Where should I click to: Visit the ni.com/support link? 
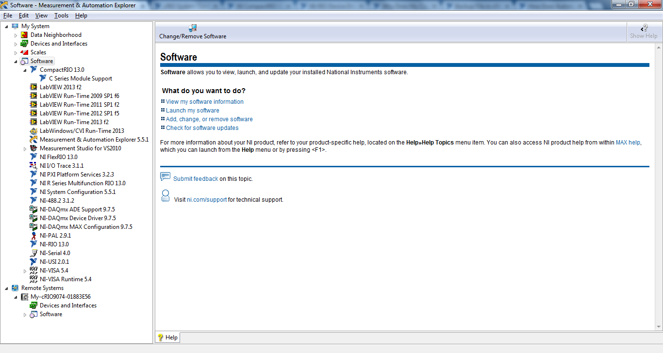[207, 200]
